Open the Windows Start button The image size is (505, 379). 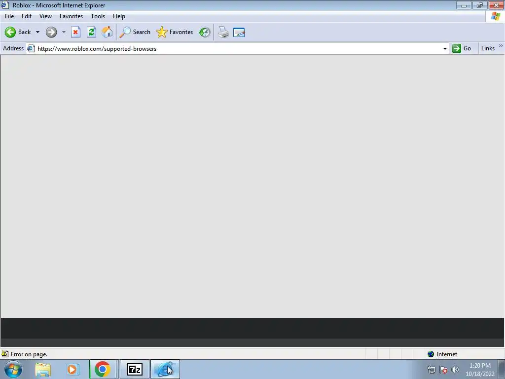(13, 369)
